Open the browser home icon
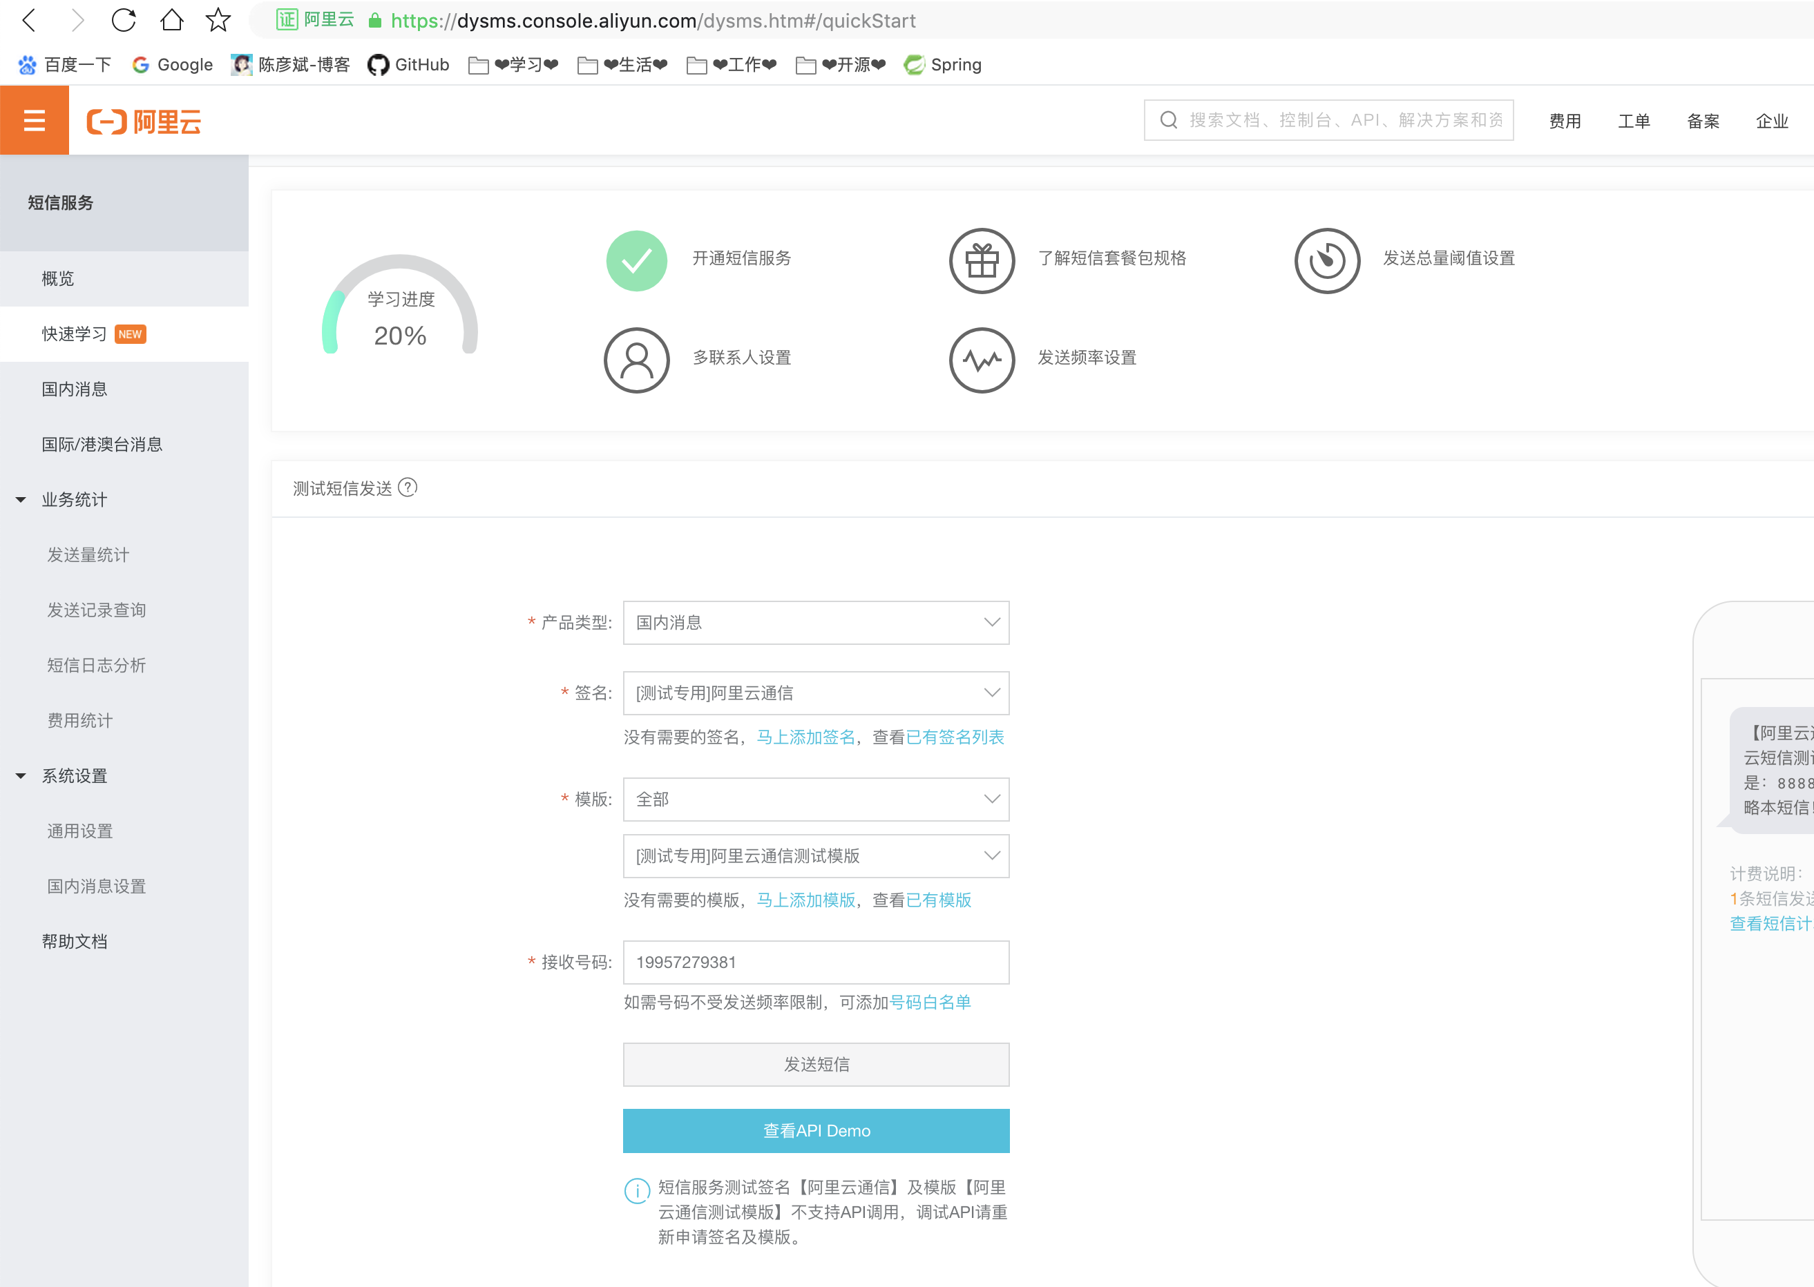 (x=171, y=20)
